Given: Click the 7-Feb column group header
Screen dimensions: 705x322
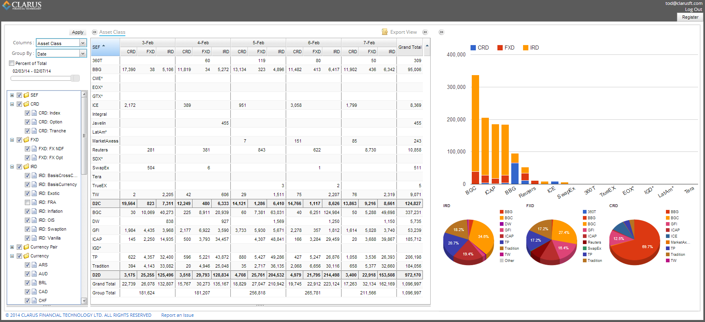Looking at the screenshot, I should point(369,43).
